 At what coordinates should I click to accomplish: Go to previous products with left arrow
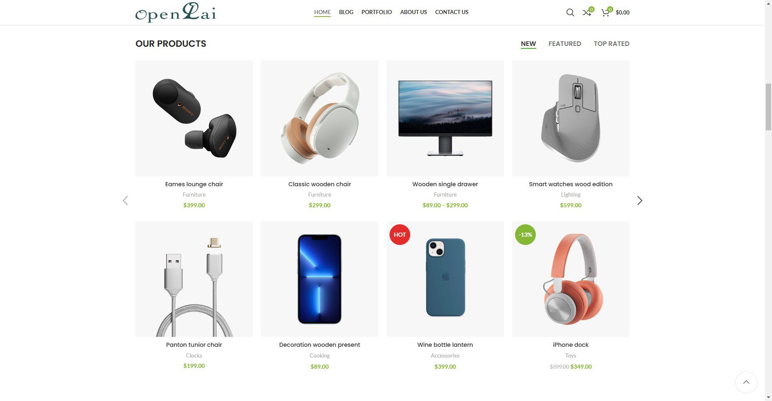pyautogui.click(x=125, y=201)
